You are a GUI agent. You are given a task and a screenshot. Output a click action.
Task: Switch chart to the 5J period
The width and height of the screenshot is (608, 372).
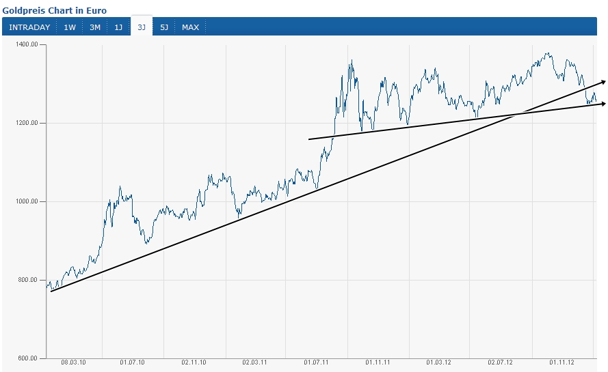(x=164, y=27)
